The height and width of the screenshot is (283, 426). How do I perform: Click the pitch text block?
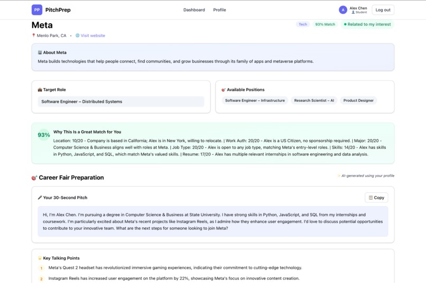[213, 221]
